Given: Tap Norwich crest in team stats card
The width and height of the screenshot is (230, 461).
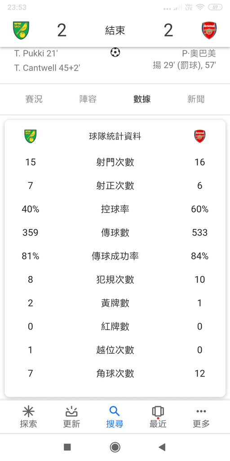Looking at the screenshot, I should pyautogui.click(x=30, y=136).
